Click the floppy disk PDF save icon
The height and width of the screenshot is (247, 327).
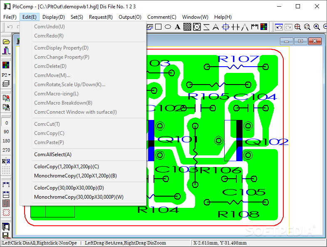pyautogui.click(x=6, y=235)
